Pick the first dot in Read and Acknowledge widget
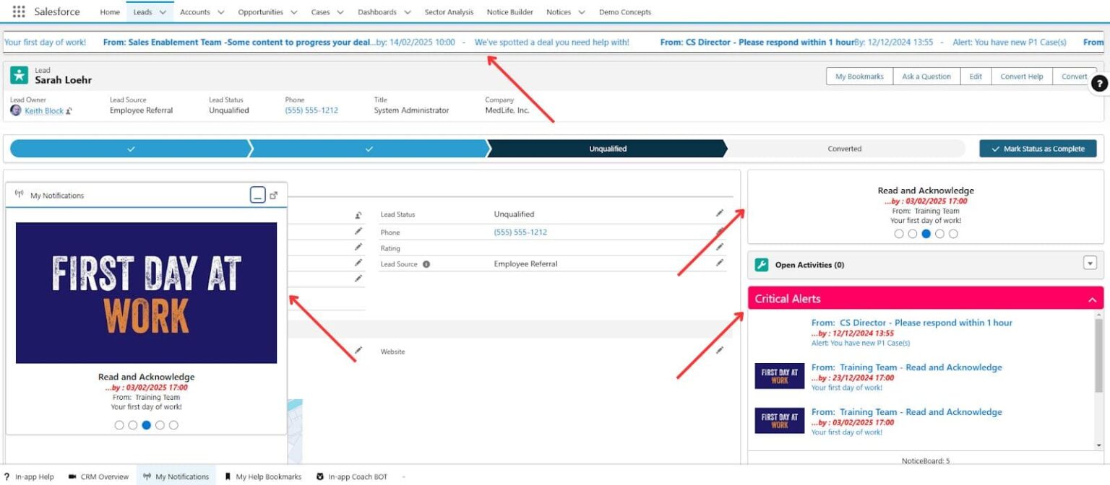The image size is (1110, 485). tap(899, 233)
